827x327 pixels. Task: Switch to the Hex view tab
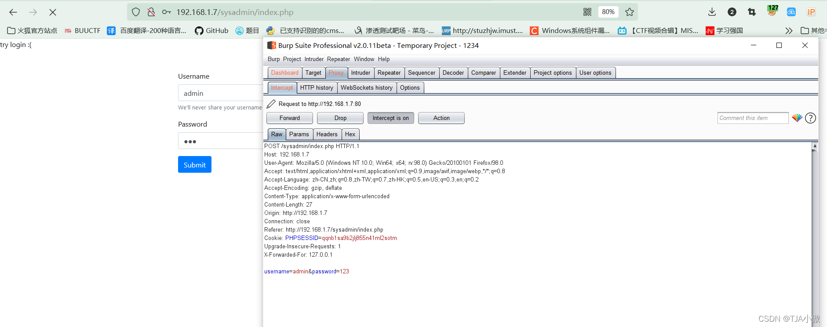click(x=350, y=134)
